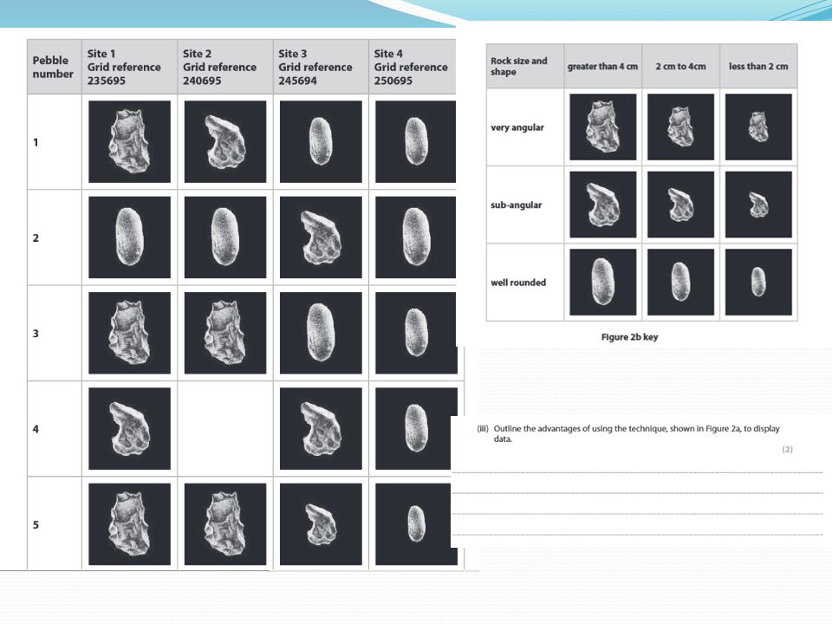832x624 pixels.
Task: Click the 'very angular' row label
Action: coord(517,127)
